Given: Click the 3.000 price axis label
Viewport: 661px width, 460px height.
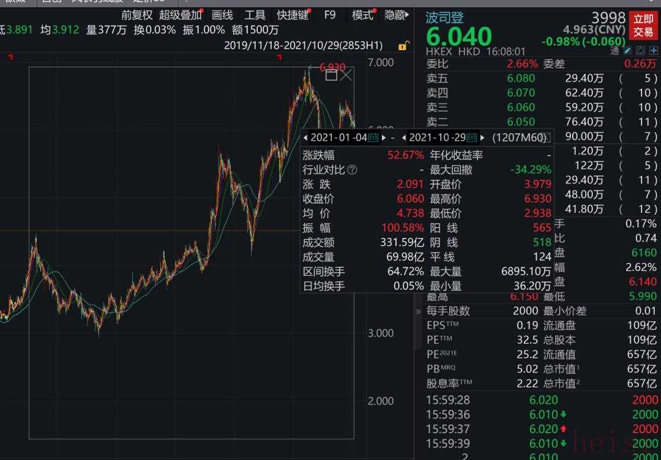Looking at the screenshot, I should click(x=381, y=333).
